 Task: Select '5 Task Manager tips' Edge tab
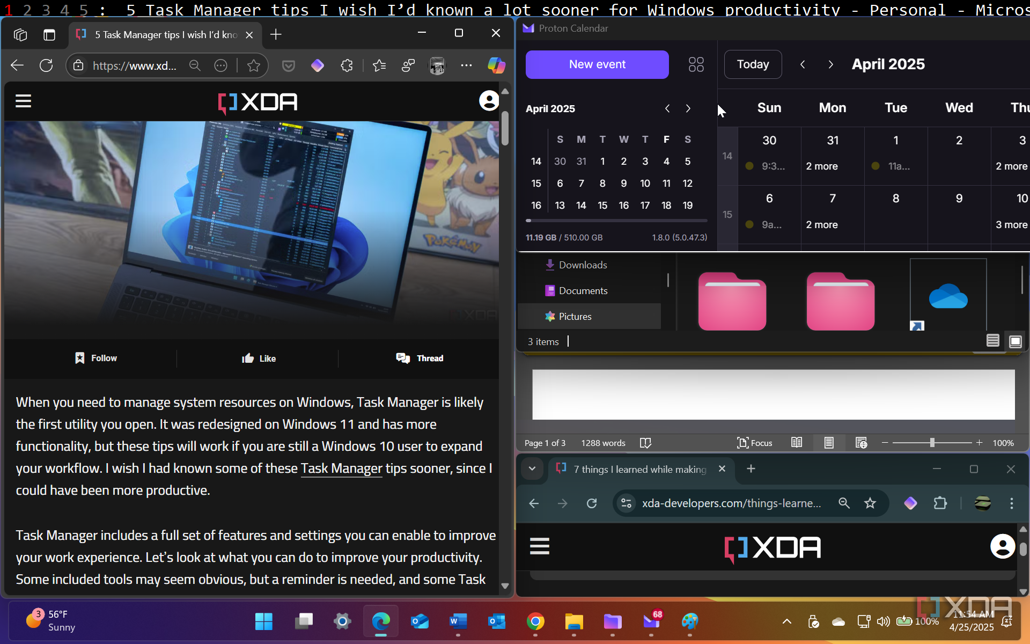click(165, 35)
